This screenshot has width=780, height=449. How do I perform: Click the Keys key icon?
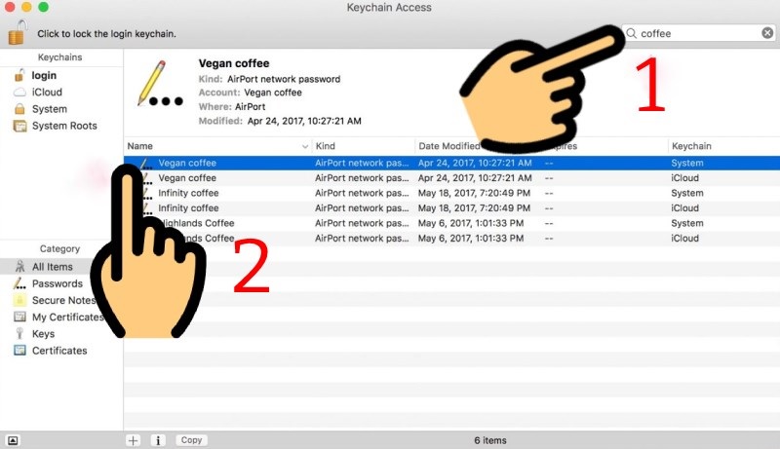[x=19, y=333]
